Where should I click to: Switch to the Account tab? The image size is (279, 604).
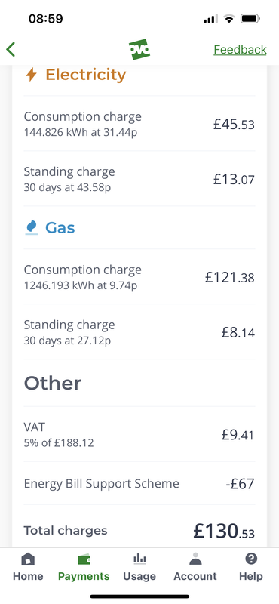[195, 567]
